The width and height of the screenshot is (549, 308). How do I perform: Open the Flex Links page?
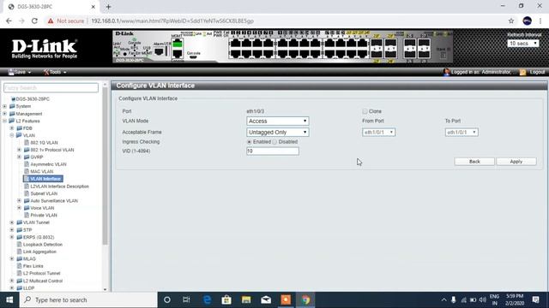(33, 266)
